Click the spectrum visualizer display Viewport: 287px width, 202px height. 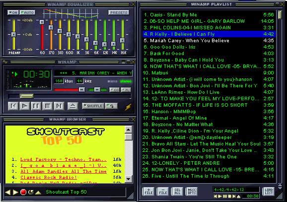[30, 84]
